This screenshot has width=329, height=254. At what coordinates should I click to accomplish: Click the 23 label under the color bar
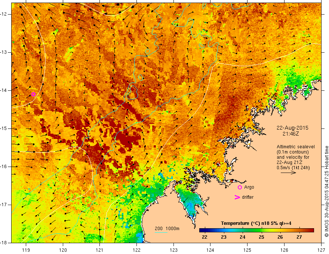[x=224, y=237]
